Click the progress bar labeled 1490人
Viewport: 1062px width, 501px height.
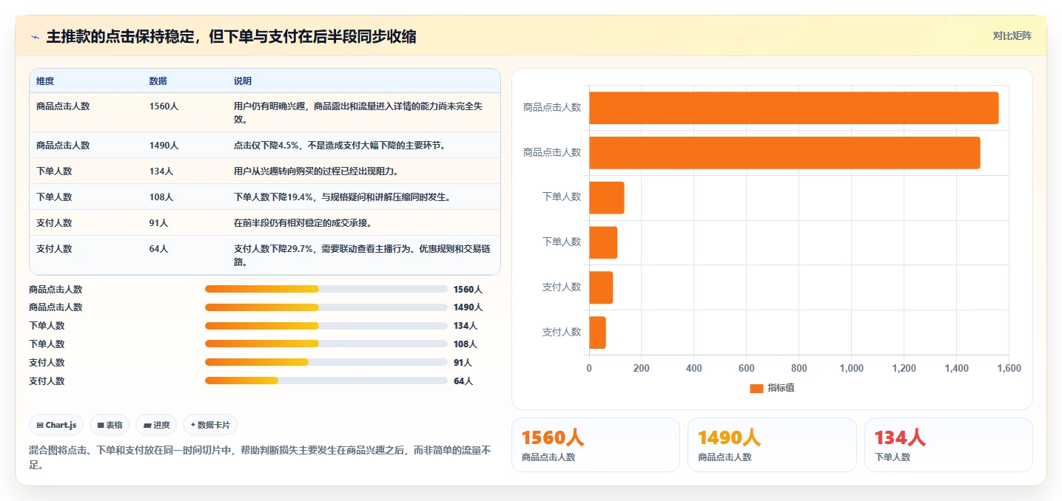[326, 307]
